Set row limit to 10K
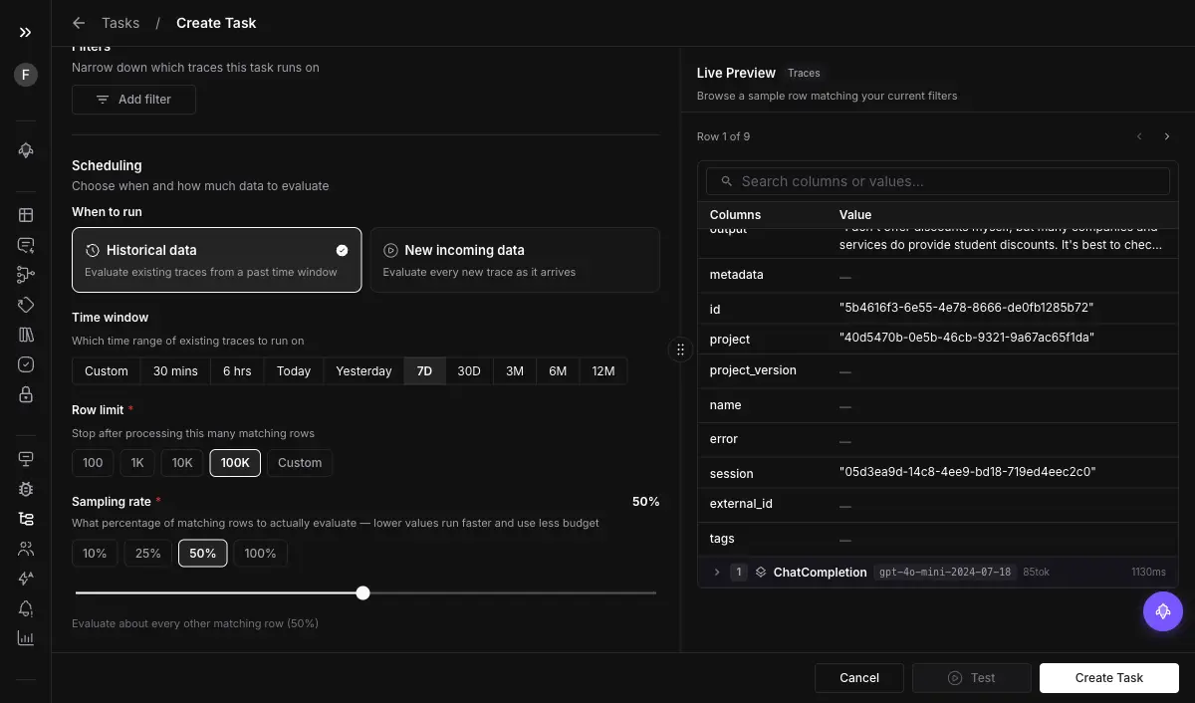The height and width of the screenshot is (703, 1195). pyautogui.click(x=182, y=463)
